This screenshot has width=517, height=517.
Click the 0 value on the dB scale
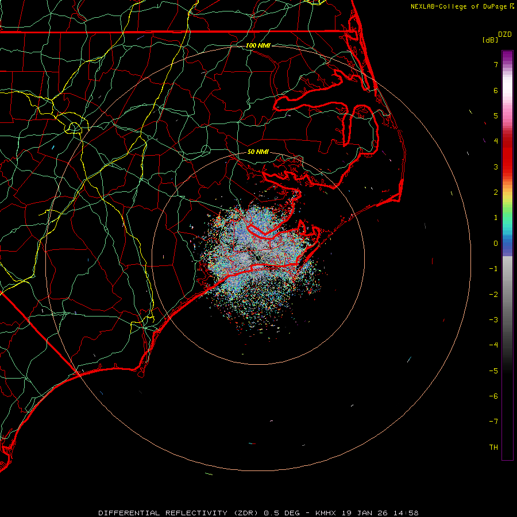(495, 244)
